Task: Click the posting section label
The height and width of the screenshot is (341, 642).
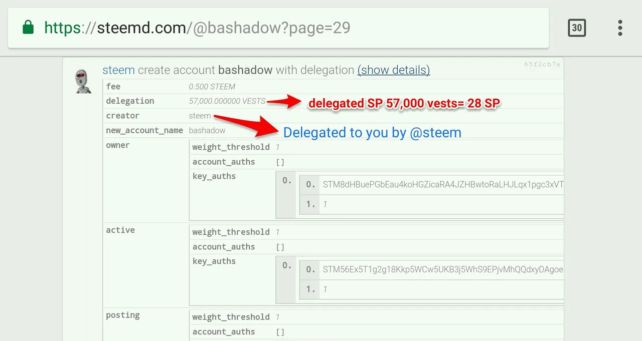Action: [x=123, y=315]
